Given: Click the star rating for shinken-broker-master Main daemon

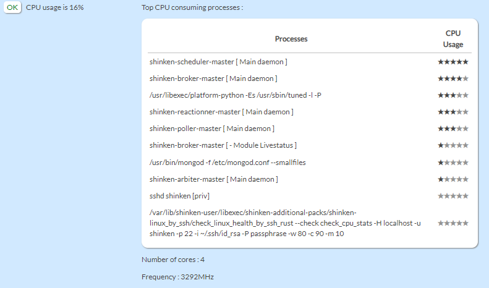Looking at the screenshot, I should tap(453, 78).
